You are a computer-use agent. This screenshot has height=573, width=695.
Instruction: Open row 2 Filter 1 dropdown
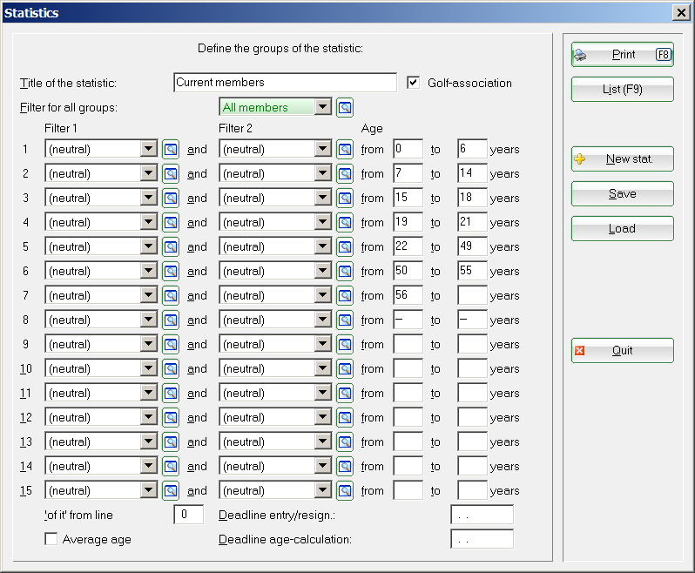point(148,173)
